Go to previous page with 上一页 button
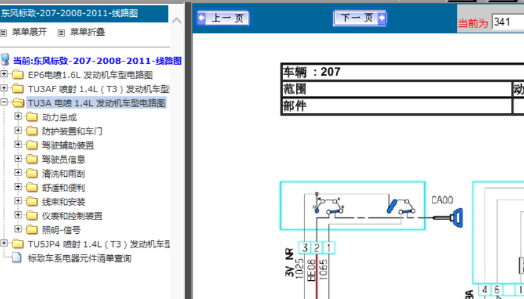The width and height of the screenshot is (524, 299). point(223,18)
